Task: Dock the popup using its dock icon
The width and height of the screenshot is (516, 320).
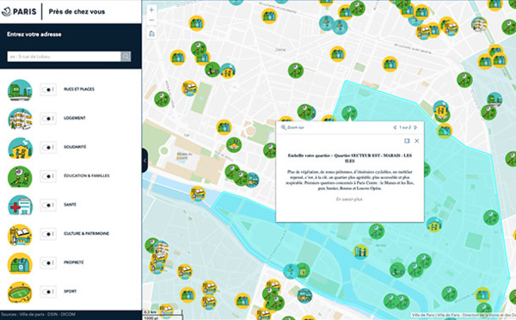Action: point(407,141)
